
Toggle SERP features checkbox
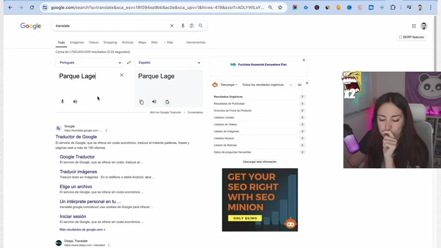click(400, 37)
